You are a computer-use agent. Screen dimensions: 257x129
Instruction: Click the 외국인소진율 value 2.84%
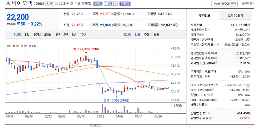[245, 63]
